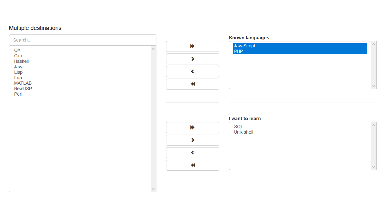Select Haskell in the source list
This screenshot has height=219, width=387.
(22, 61)
